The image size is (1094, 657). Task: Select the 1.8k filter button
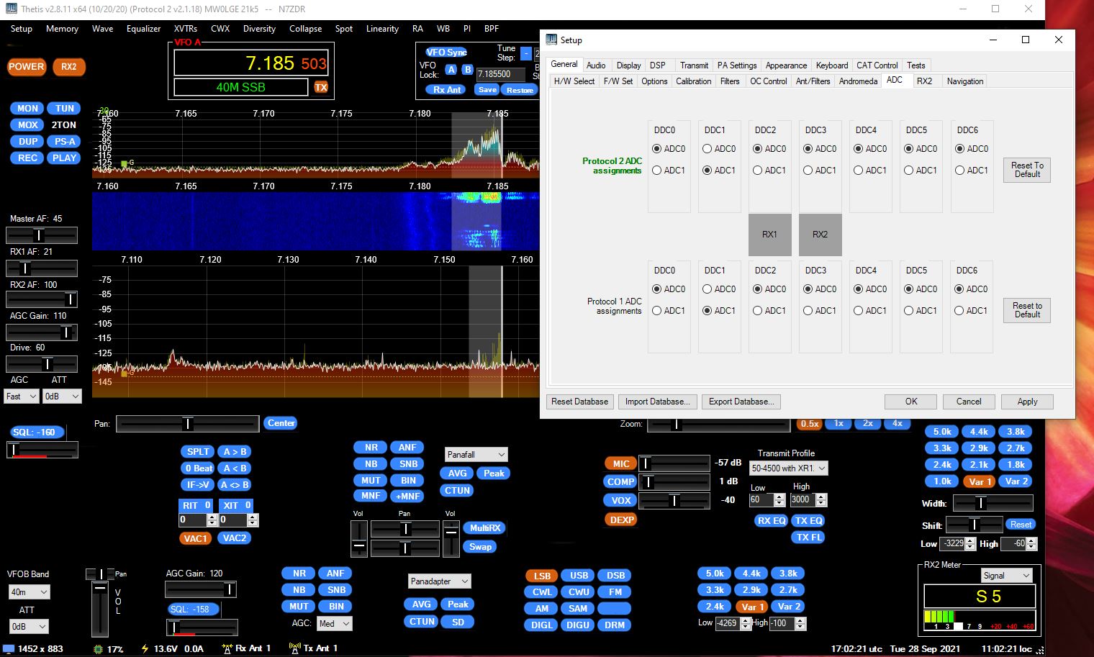coord(1016,465)
